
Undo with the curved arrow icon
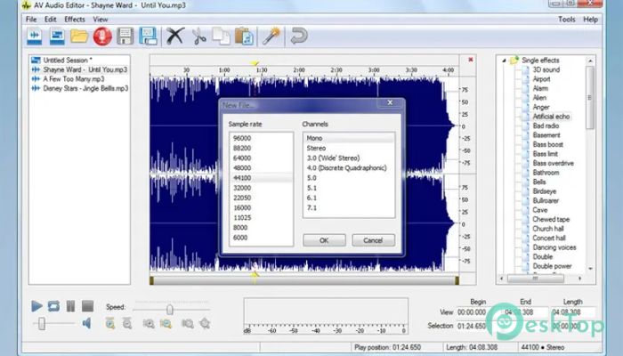299,36
